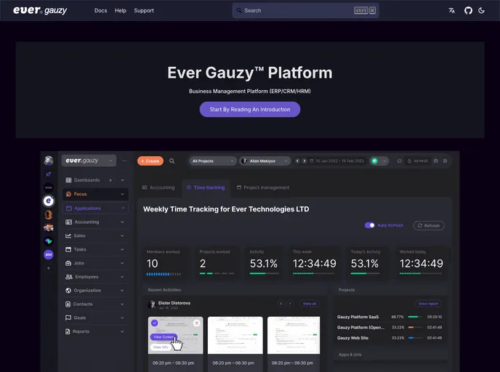The width and height of the screenshot is (500, 372).
Task: Click the Organization globe icon
Action: click(x=68, y=291)
